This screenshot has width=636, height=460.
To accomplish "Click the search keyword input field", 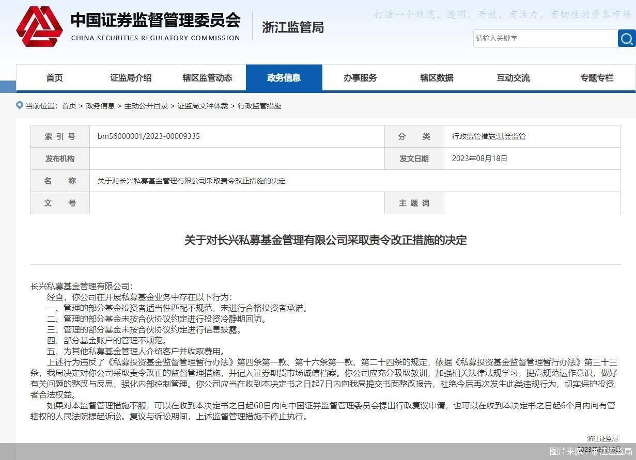I will (545, 38).
